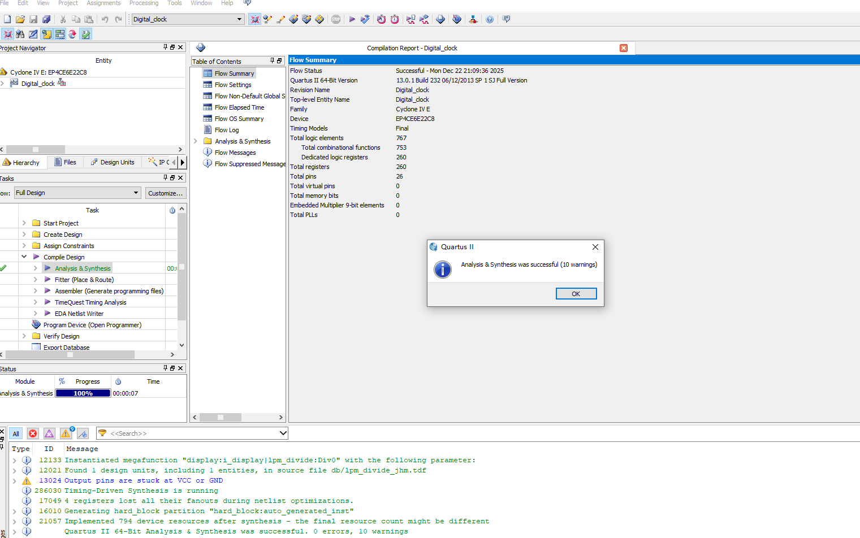
Task: Select the Digital_clock entity in Project Navigator
Action: click(38, 84)
